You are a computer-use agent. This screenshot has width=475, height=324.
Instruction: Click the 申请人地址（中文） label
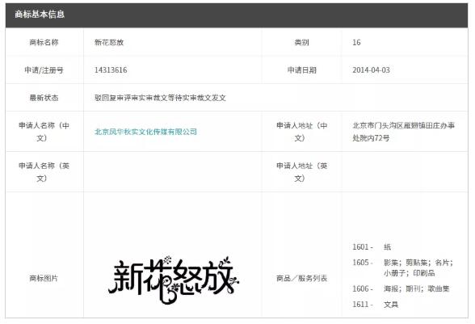302,132
